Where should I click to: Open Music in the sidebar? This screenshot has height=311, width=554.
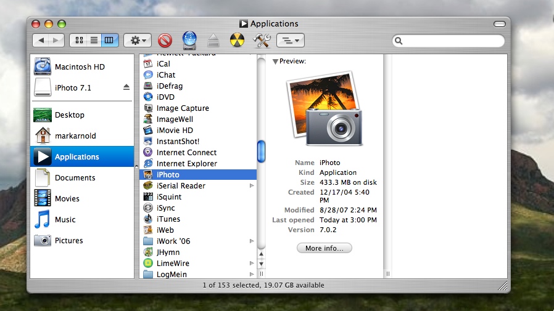point(82,219)
